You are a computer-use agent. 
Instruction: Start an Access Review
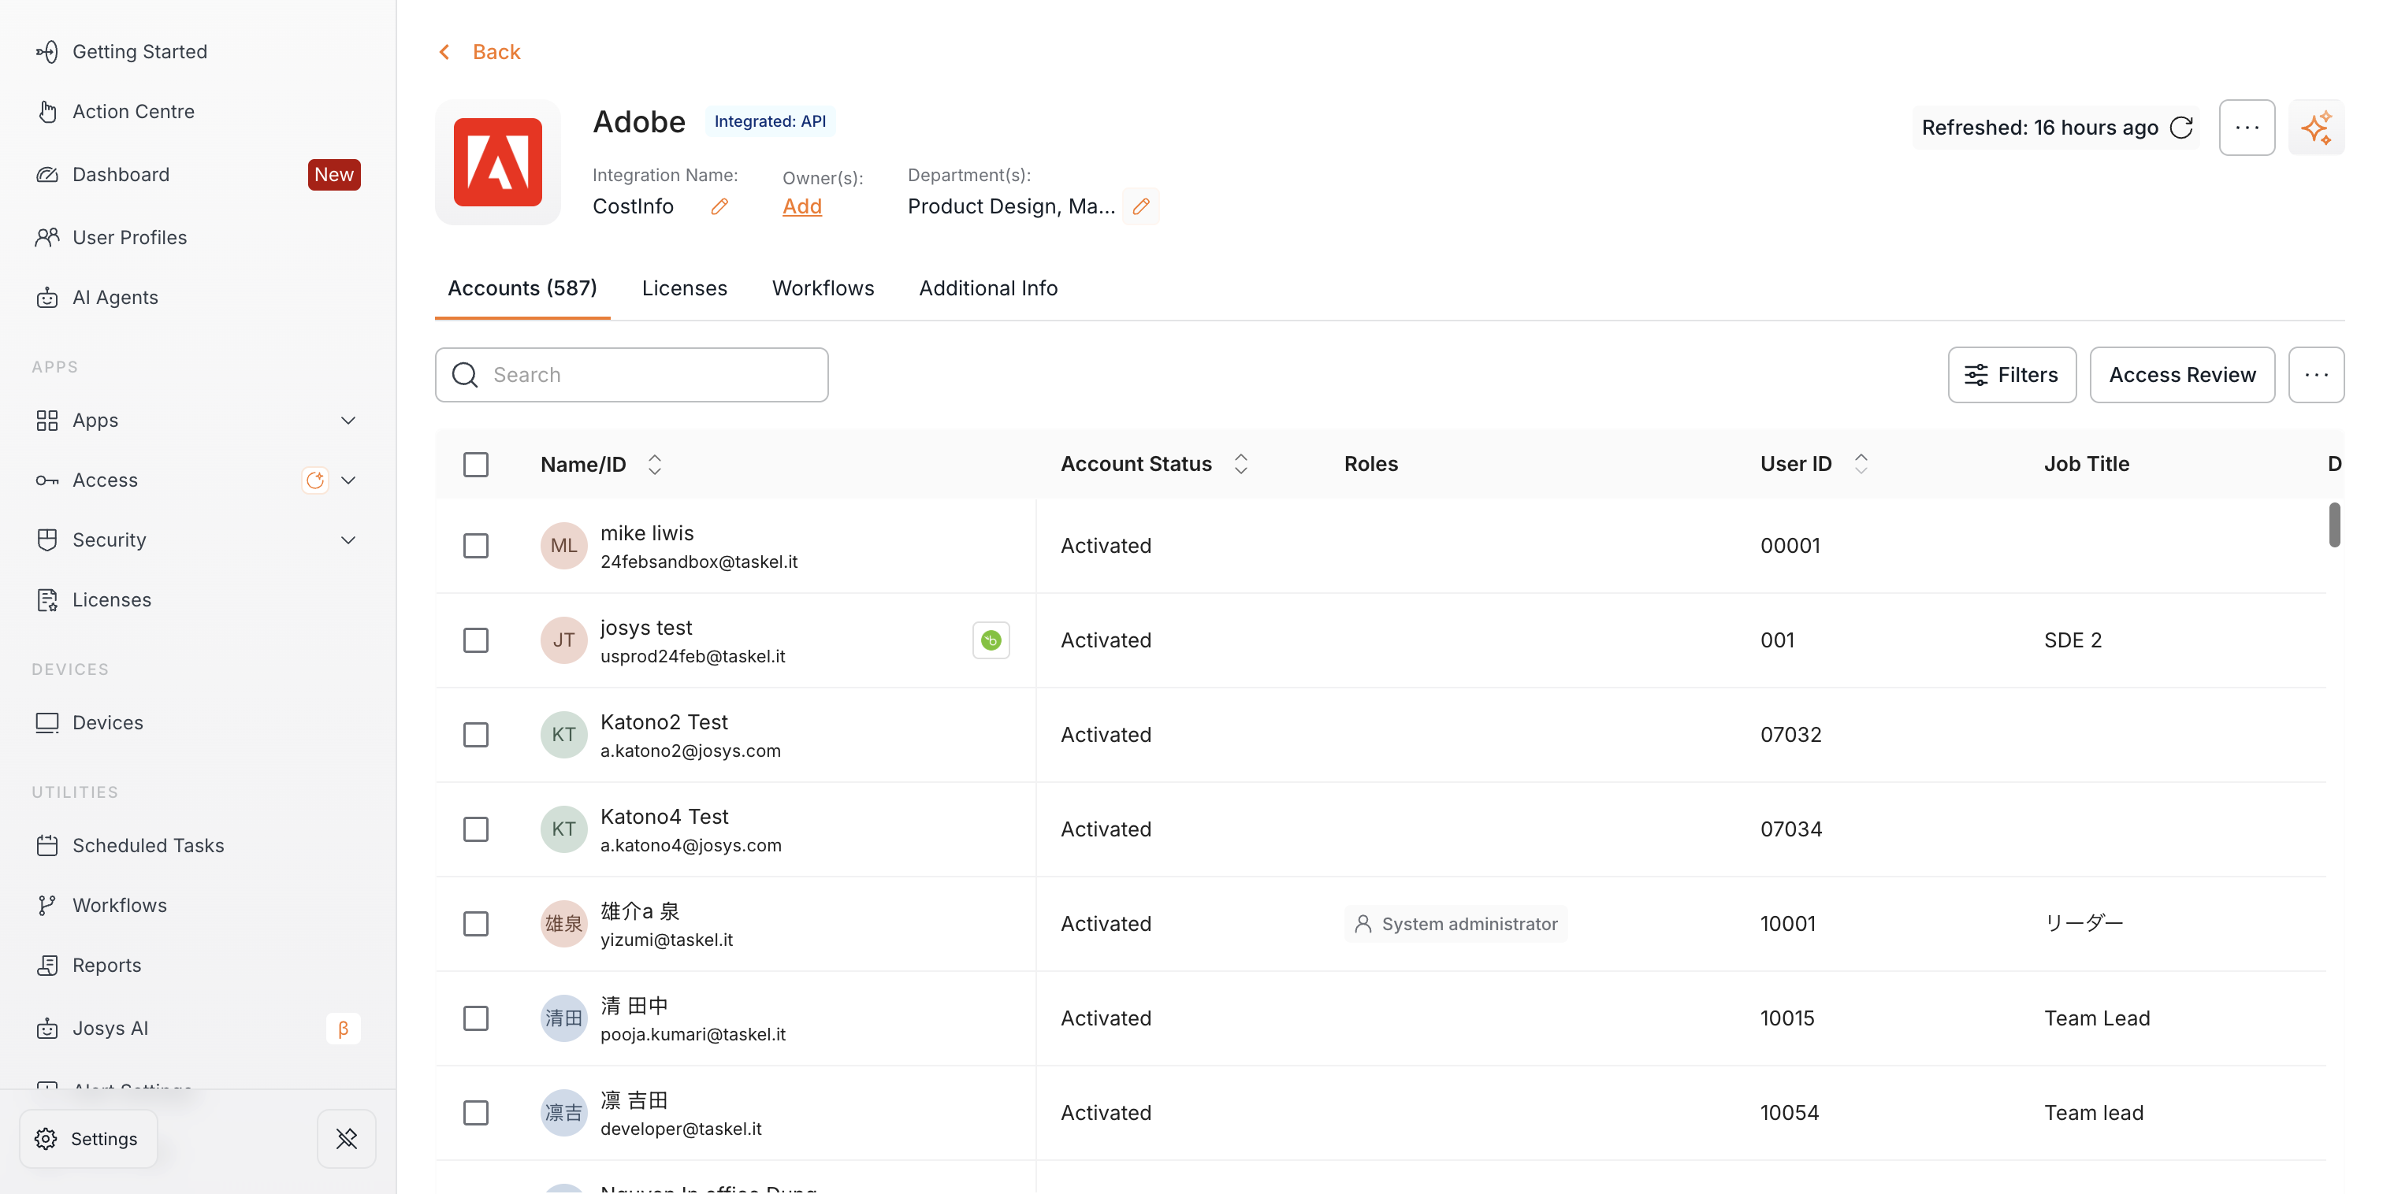[x=2182, y=375]
